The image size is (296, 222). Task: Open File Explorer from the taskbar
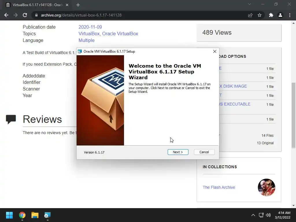tap(35, 215)
